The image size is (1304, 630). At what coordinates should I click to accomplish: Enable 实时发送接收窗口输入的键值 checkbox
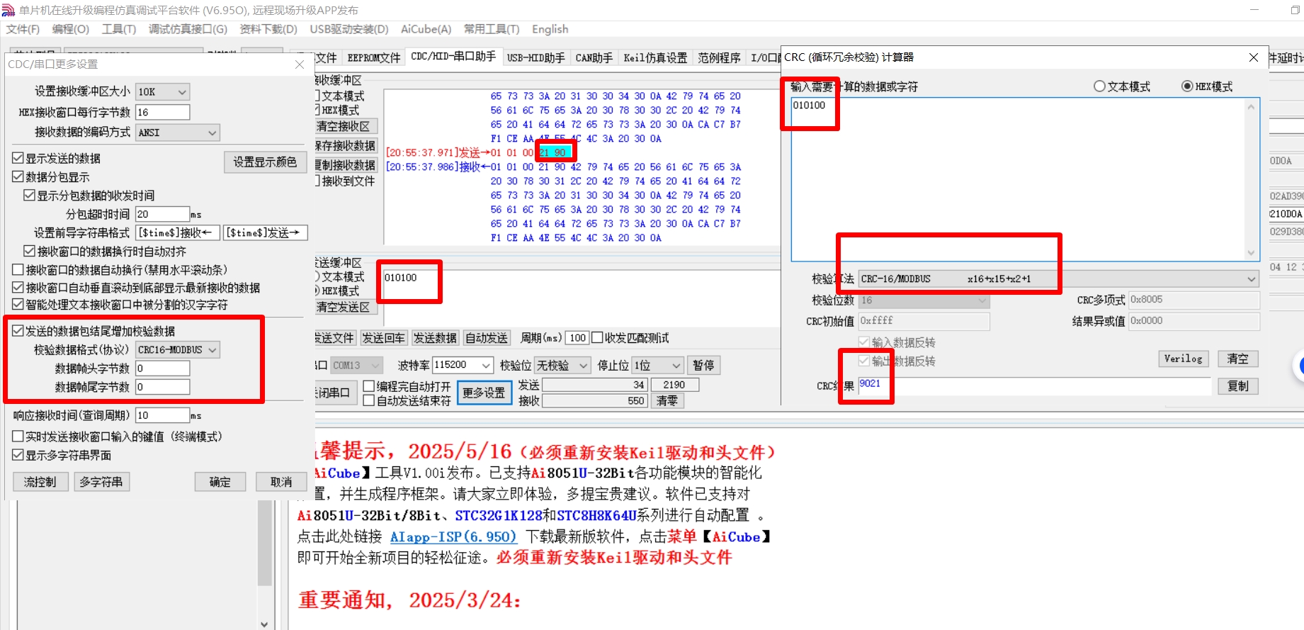point(18,436)
